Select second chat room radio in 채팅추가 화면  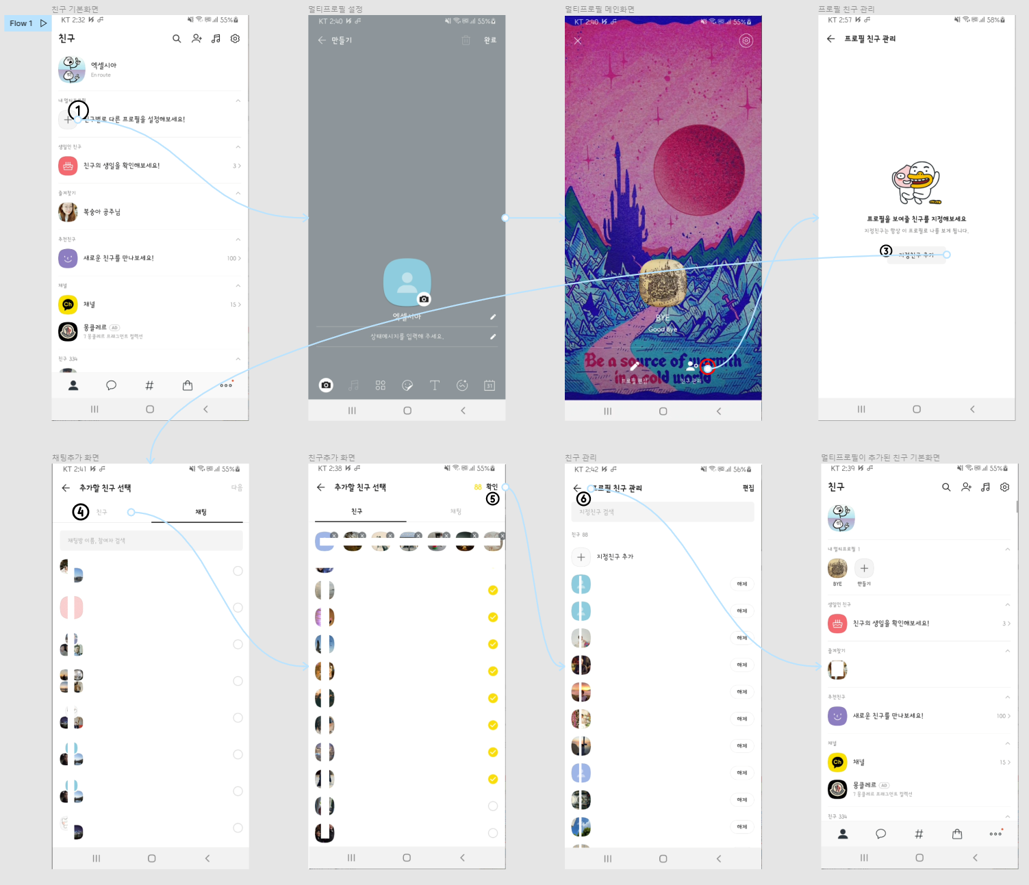[x=238, y=608]
